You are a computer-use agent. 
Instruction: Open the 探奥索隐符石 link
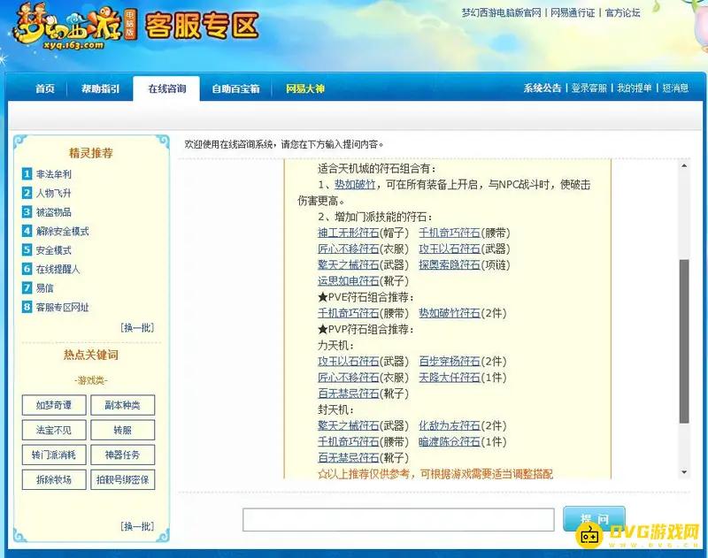tap(450, 264)
